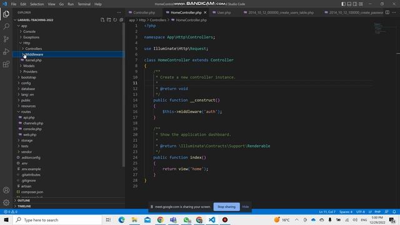Viewport: 400px width, 225px height.
Task: Open Google Chrome from taskbar
Action: pos(160,219)
